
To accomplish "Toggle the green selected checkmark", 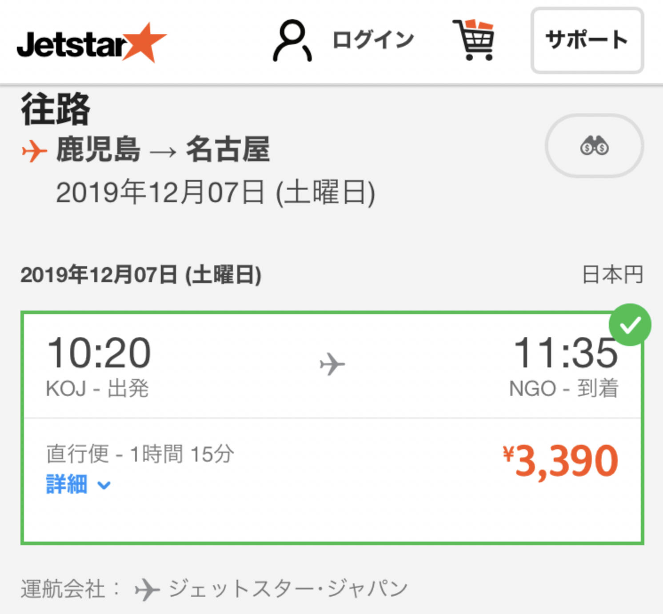I will click(x=630, y=325).
